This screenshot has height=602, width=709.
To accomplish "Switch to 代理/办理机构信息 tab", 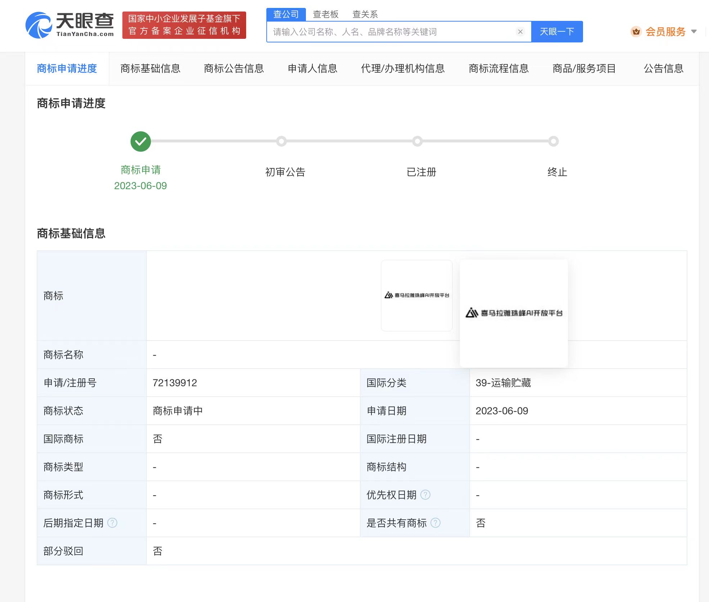I will [403, 68].
